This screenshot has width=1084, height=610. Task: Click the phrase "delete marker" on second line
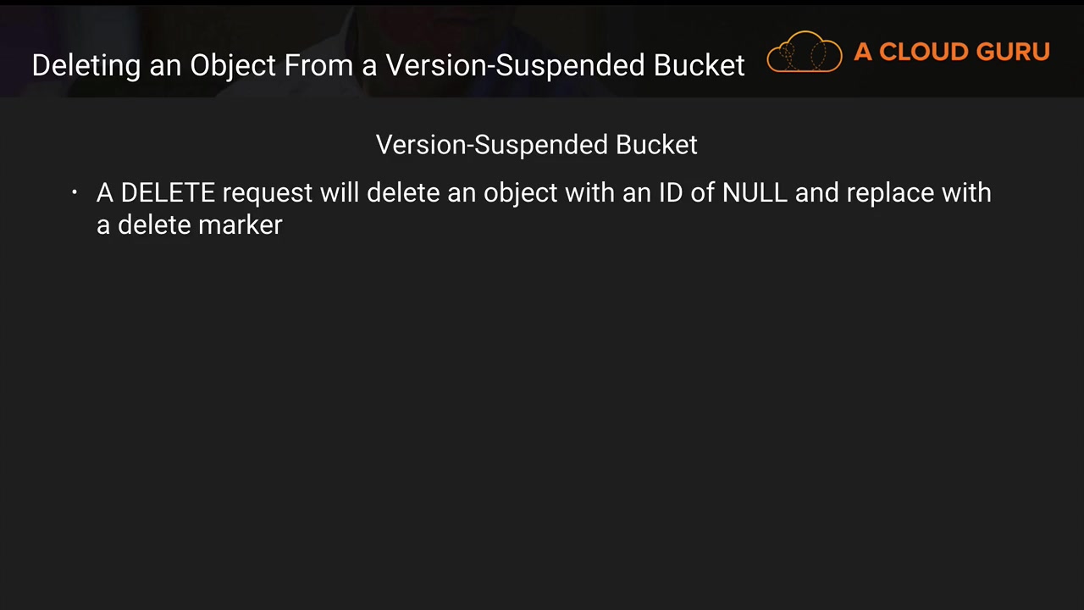199,225
